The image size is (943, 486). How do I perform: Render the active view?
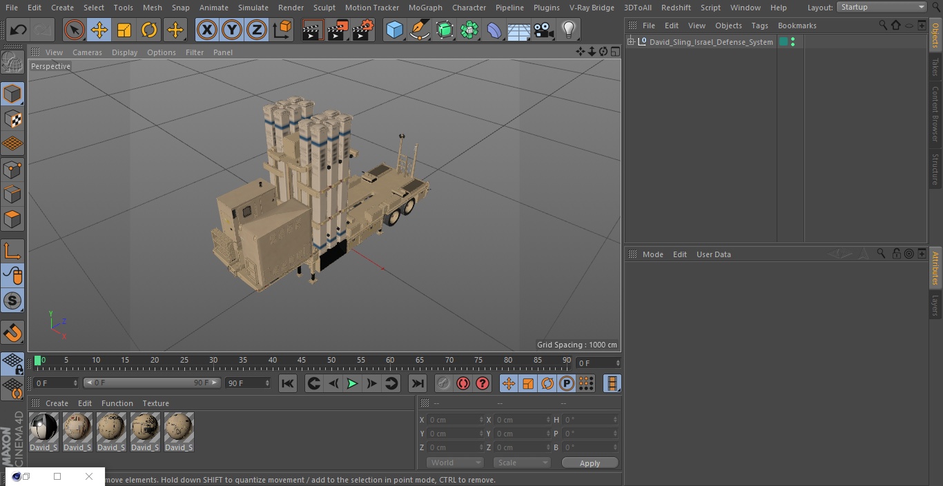point(313,30)
